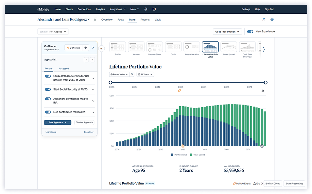The image size is (312, 194).
Task: Click the globe icon
Action: tap(272, 20)
